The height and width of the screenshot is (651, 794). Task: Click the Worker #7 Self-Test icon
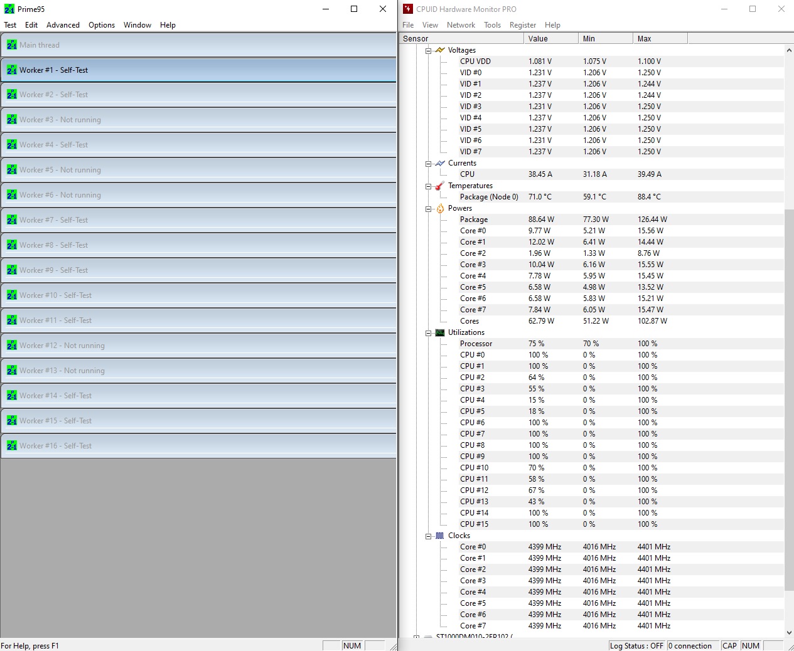pyautogui.click(x=12, y=220)
